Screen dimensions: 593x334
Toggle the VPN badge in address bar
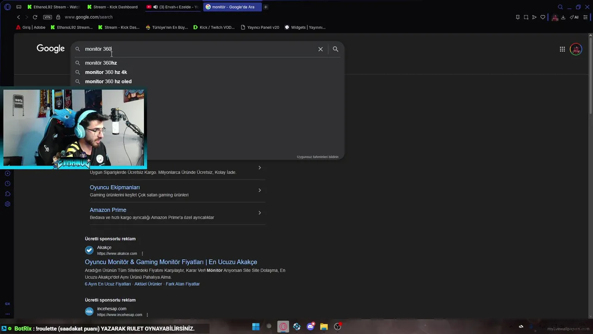pyautogui.click(x=47, y=17)
